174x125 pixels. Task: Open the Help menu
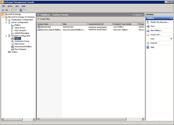24,6
